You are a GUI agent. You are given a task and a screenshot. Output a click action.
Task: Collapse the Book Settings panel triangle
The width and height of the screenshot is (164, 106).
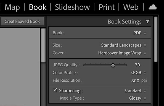(148, 21)
